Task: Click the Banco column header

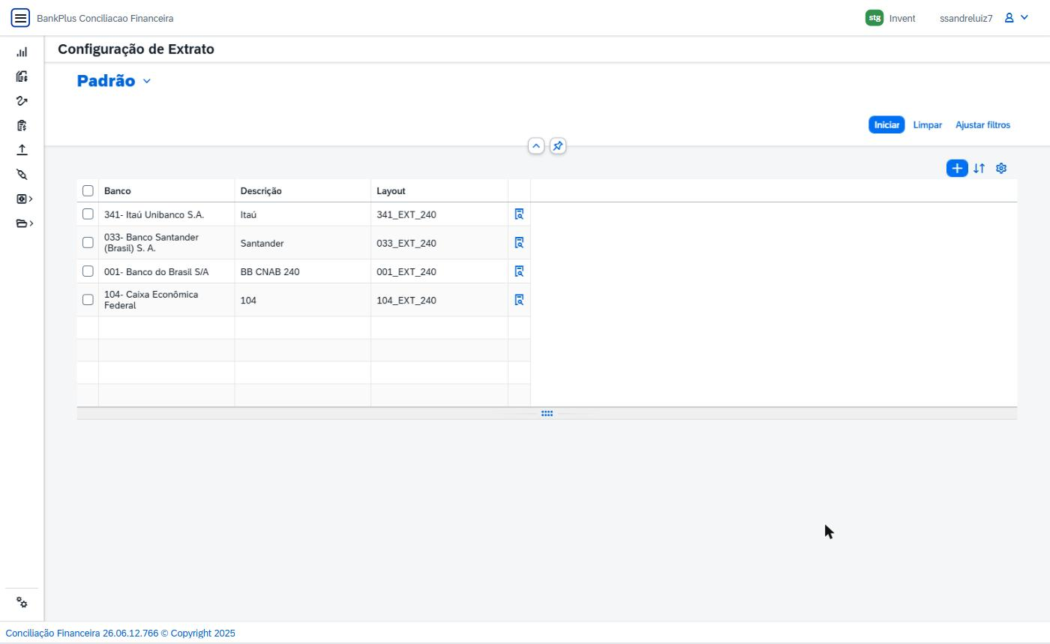Action: [x=166, y=191]
